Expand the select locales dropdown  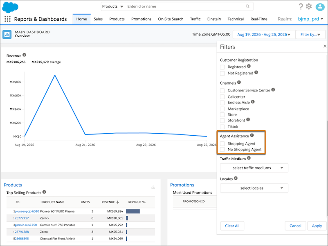[x=254, y=188]
